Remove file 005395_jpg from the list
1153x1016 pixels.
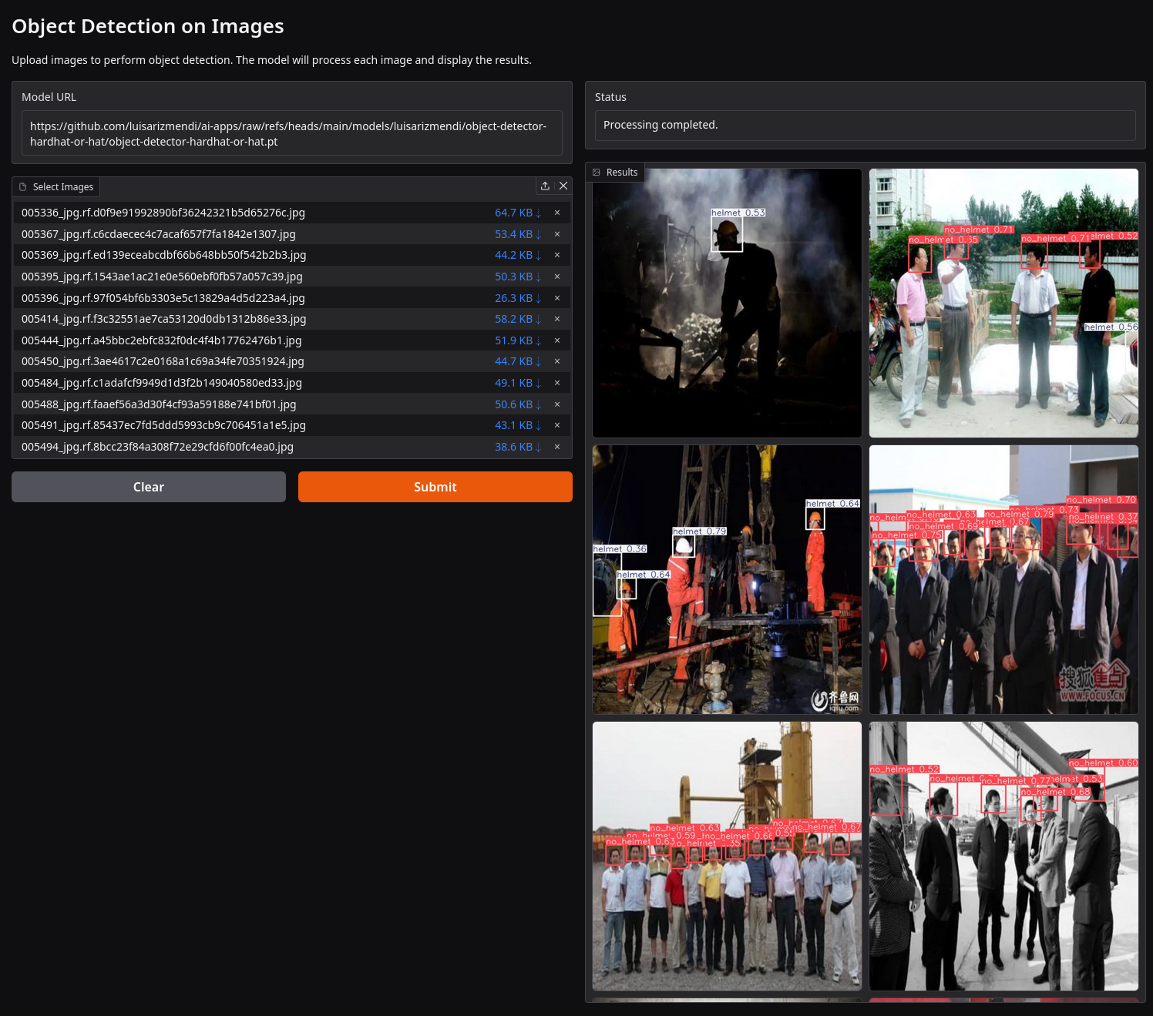click(557, 277)
